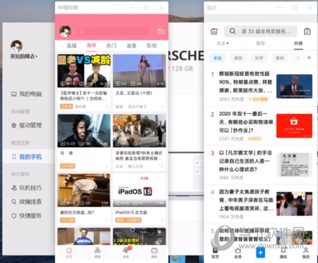Add category with plus icon in Zhihu

point(309,58)
